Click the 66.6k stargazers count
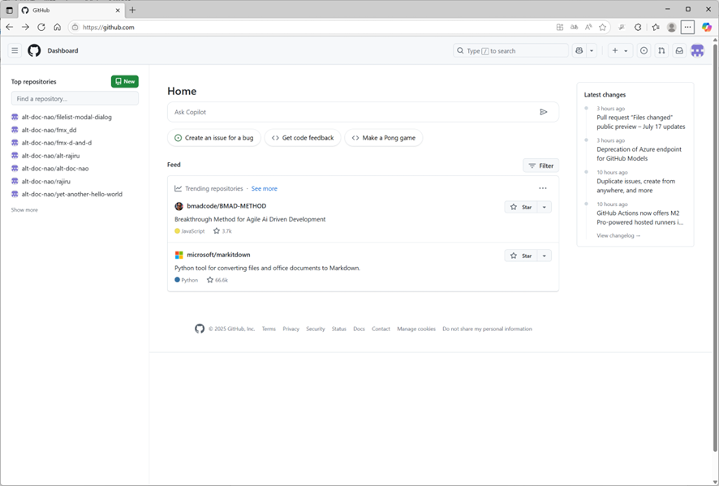 point(217,280)
